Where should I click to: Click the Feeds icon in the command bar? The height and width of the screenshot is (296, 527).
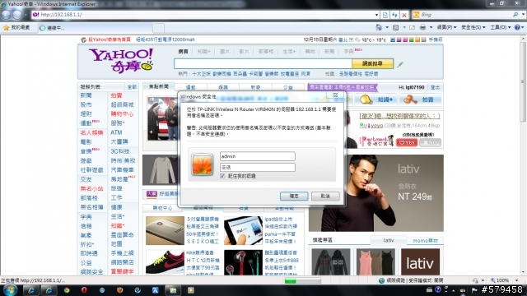pos(396,27)
